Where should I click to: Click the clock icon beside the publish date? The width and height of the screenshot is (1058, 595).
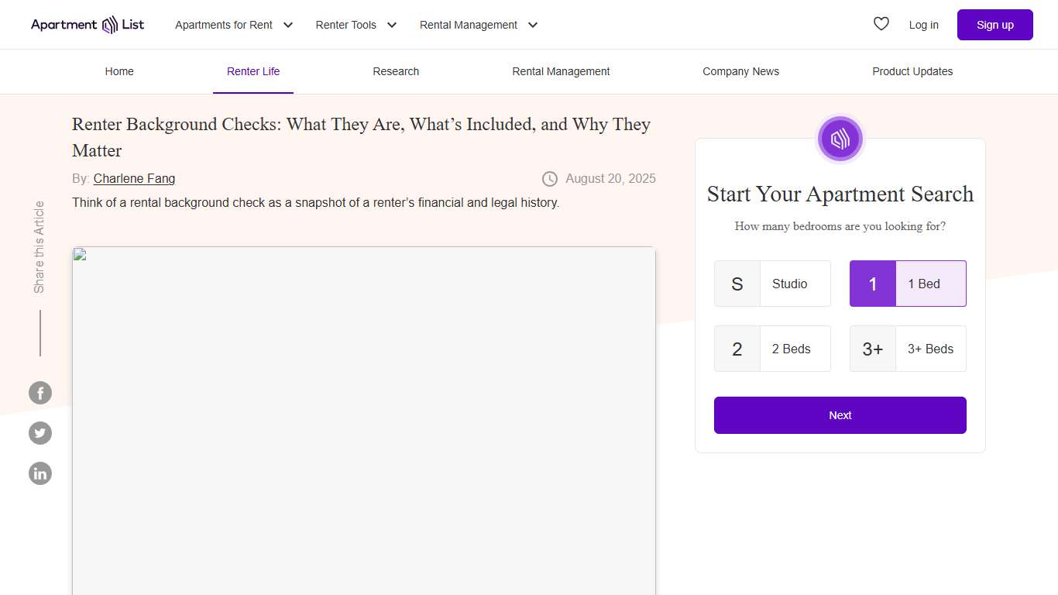(549, 178)
